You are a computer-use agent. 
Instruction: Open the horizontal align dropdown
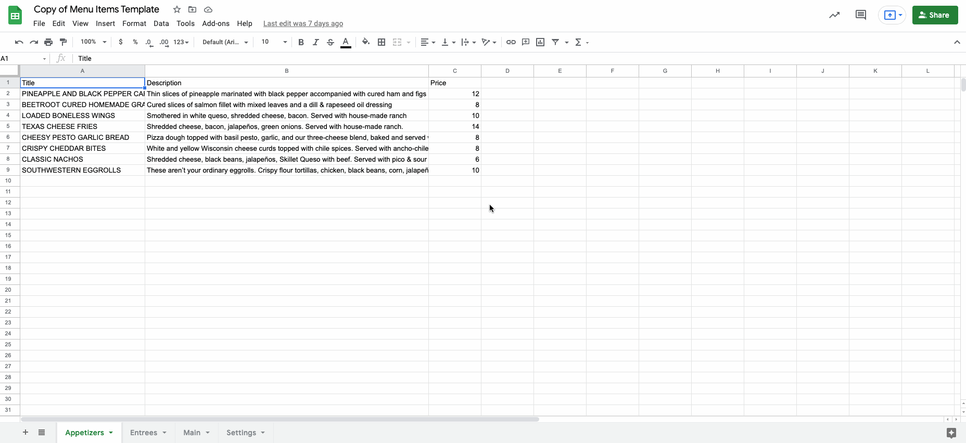(428, 42)
